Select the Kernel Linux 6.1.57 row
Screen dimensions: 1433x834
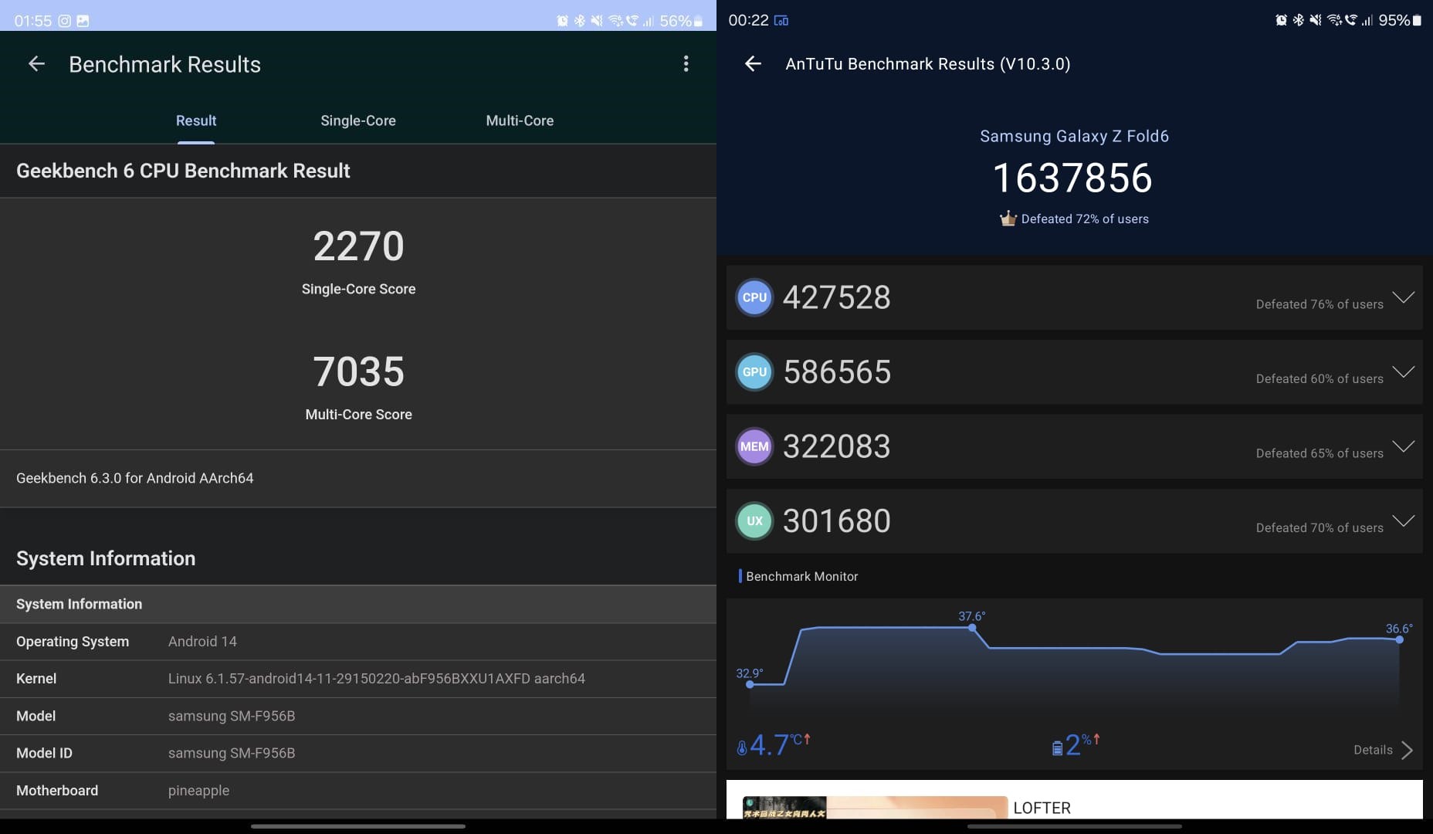pos(358,679)
